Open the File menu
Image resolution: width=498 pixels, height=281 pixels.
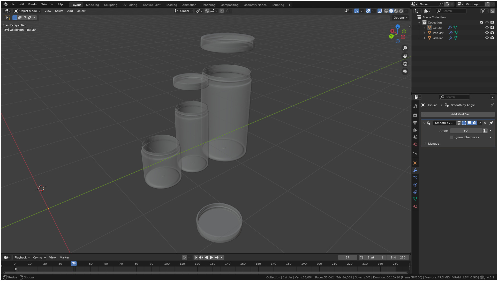(12, 4)
